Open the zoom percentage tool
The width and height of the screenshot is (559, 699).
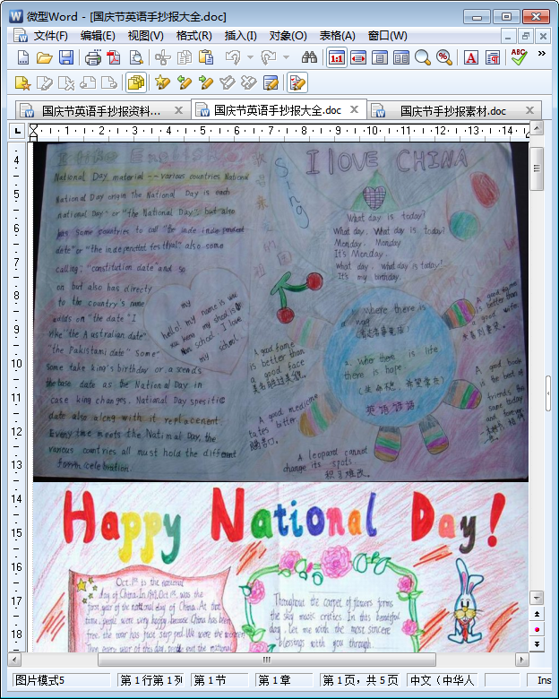point(443,57)
